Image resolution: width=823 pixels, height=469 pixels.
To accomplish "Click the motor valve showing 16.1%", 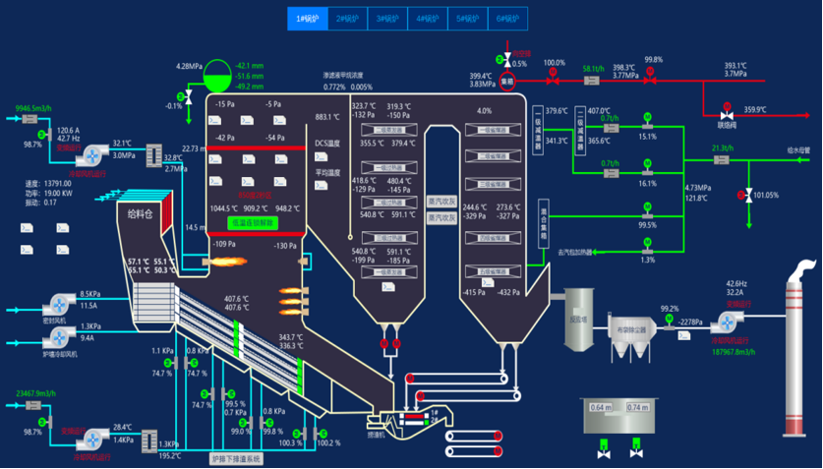I will (x=647, y=168).
